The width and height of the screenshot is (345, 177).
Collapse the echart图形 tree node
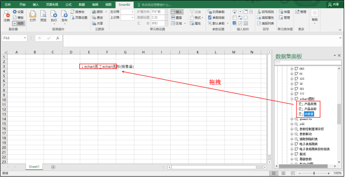click(292, 99)
